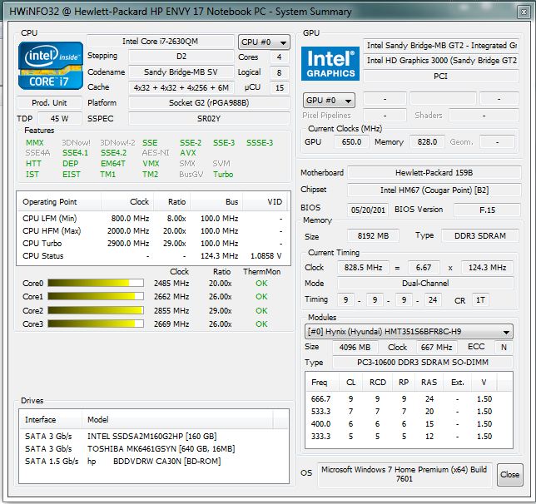The image size is (536, 504).
Task: Click the memory clock 828.5 MHz field
Action: point(363,268)
